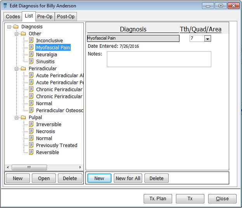
Task: Switch to the Pre-Op tab
Action: (45, 17)
